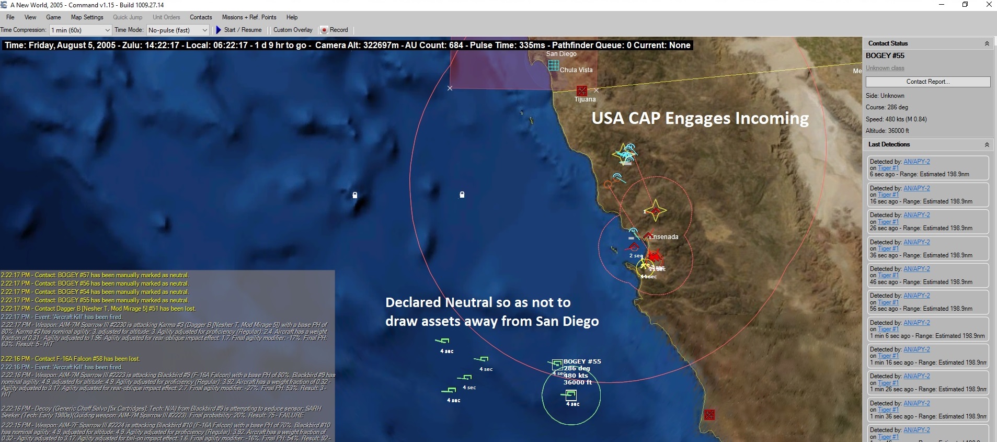Click the Chula Vista map label
Image resolution: width=997 pixels, height=442 pixels.
(x=576, y=70)
